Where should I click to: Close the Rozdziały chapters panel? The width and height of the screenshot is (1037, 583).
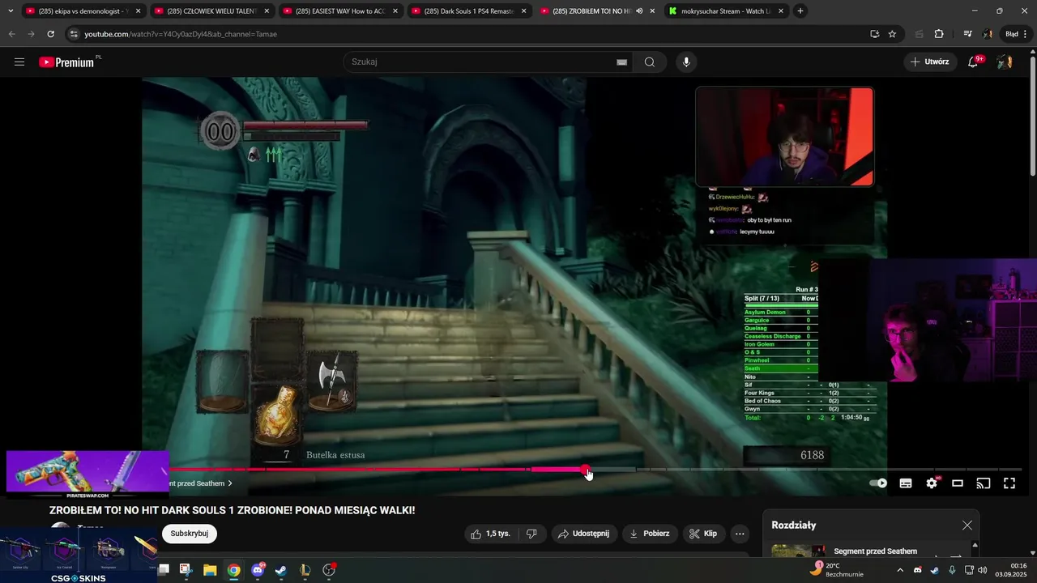(x=967, y=526)
